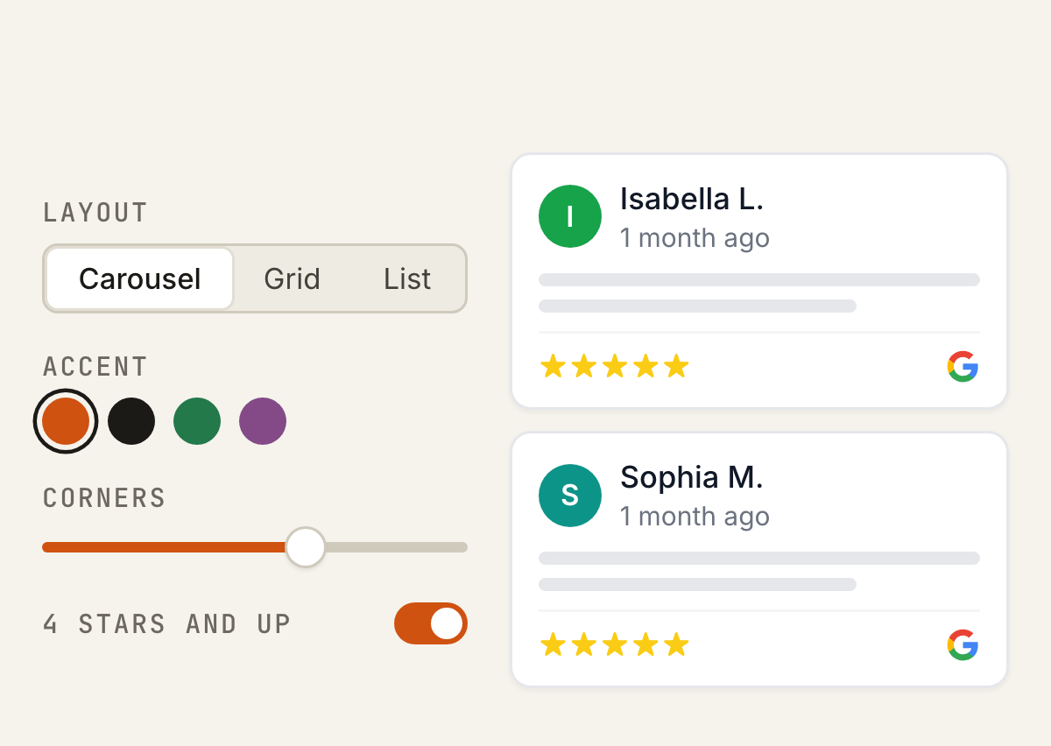Image resolution: width=1051 pixels, height=746 pixels.
Task: Click the ACCENT section label
Action: pyautogui.click(x=95, y=366)
